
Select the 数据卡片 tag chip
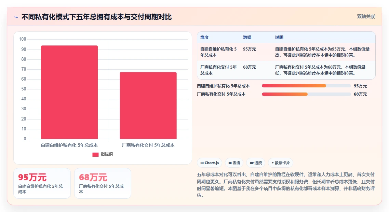pyautogui.click(x=281, y=163)
